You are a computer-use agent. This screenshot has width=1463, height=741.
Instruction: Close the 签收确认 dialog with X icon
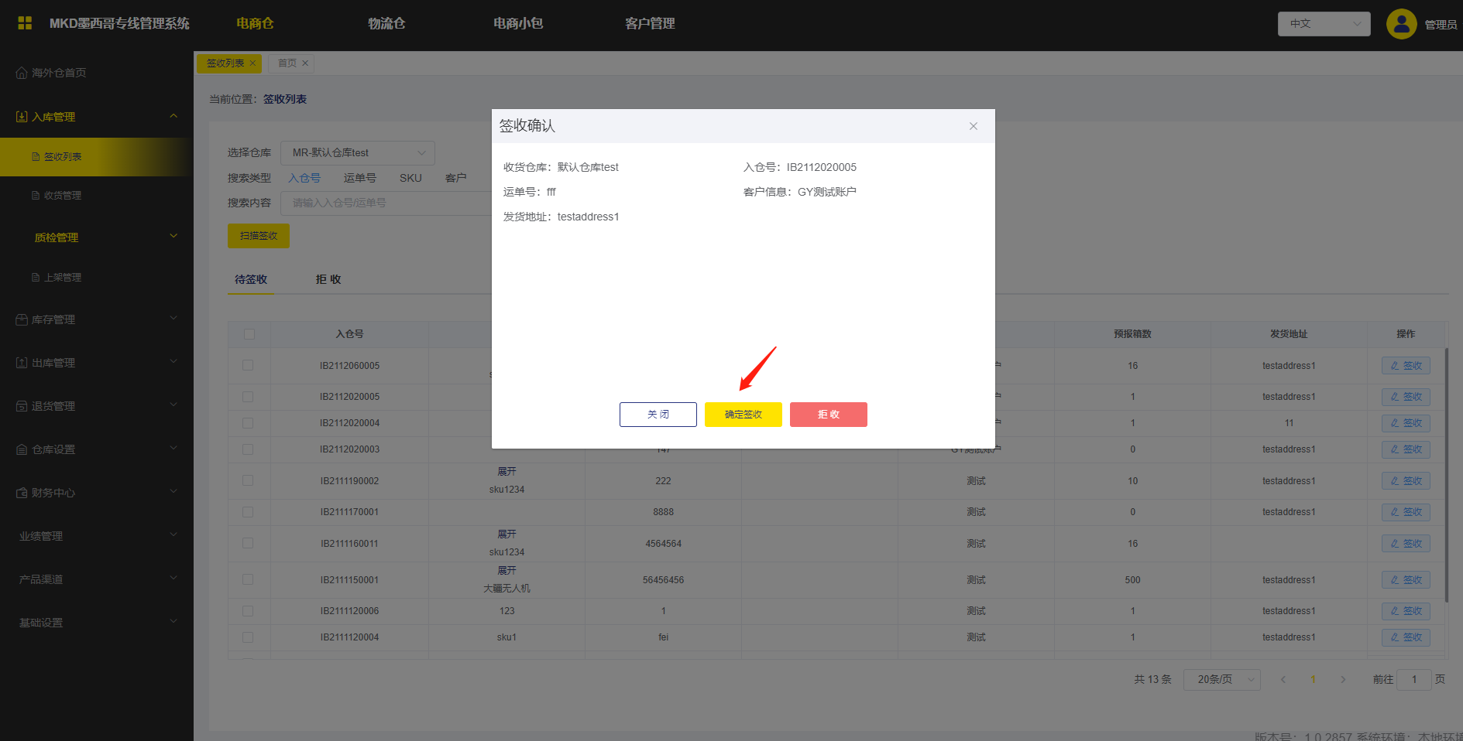click(973, 126)
